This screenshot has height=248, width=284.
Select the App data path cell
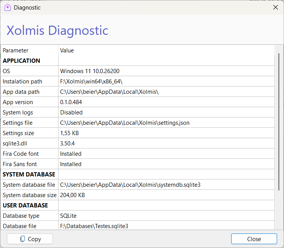[x=30, y=92]
